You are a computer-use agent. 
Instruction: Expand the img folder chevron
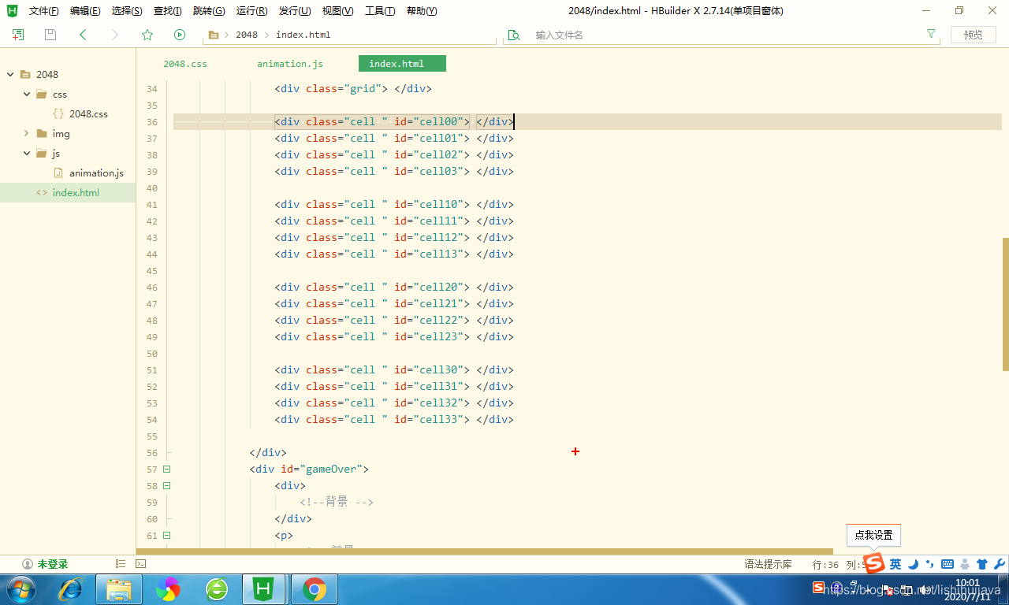pos(27,133)
